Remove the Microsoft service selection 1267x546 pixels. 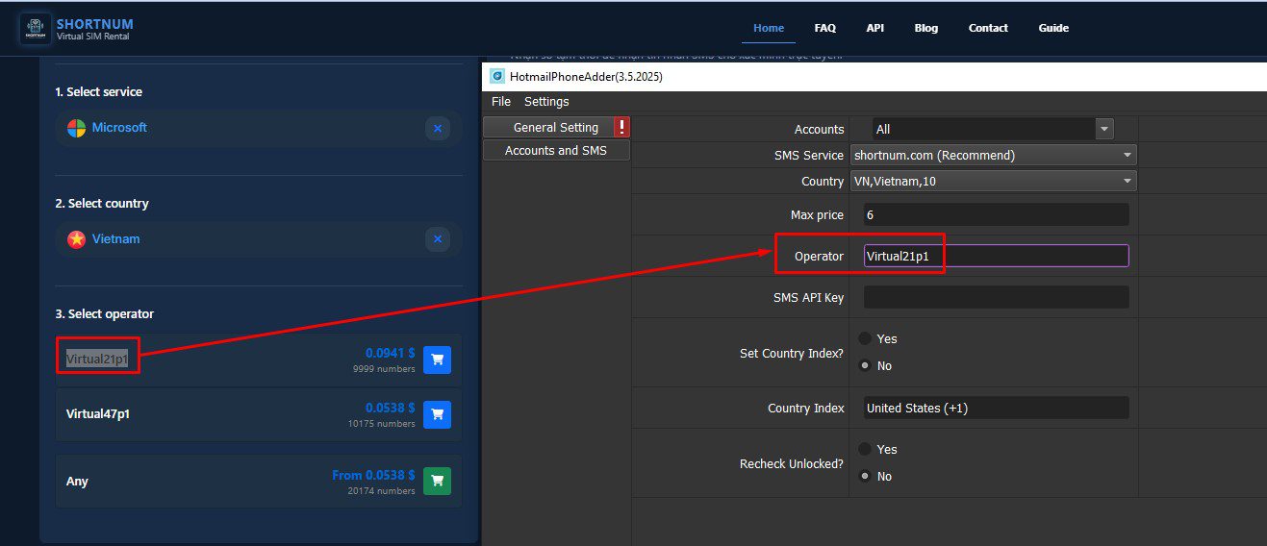438,128
